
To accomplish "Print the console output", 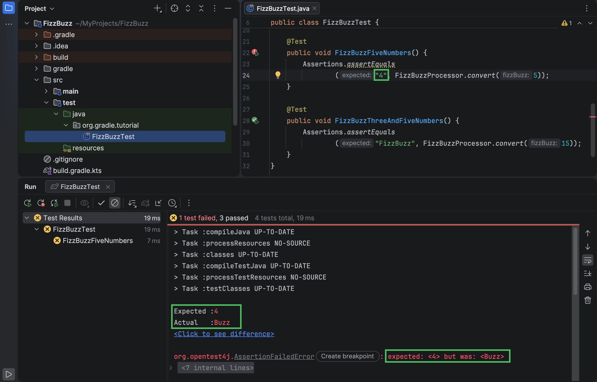I will pyautogui.click(x=588, y=287).
